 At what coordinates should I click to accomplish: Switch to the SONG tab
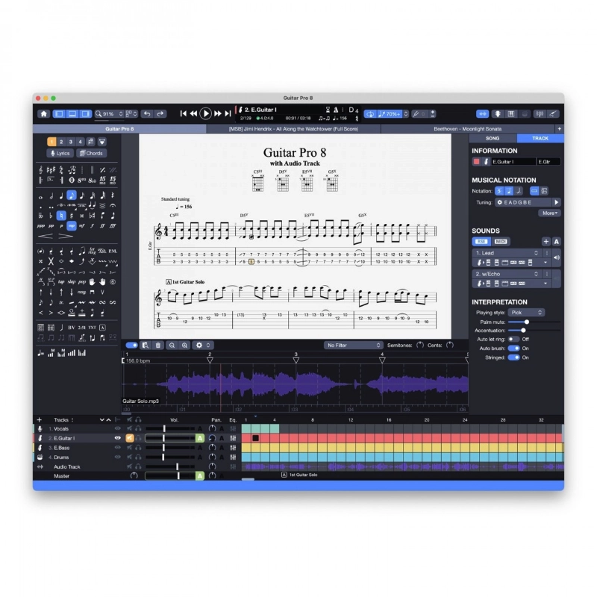click(x=492, y=138)
